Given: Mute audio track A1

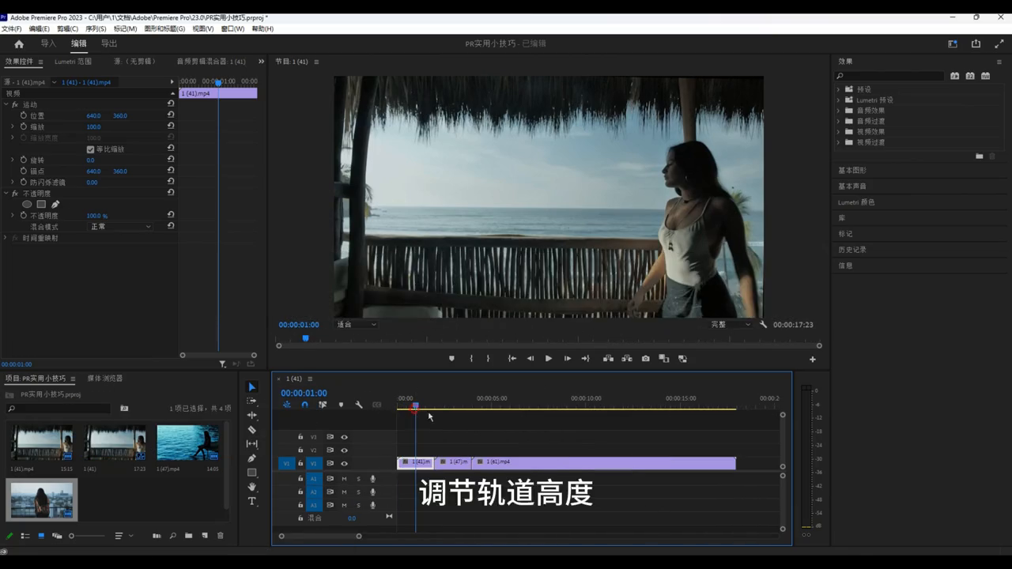Looking at the screenshot, I should [344, 479].
